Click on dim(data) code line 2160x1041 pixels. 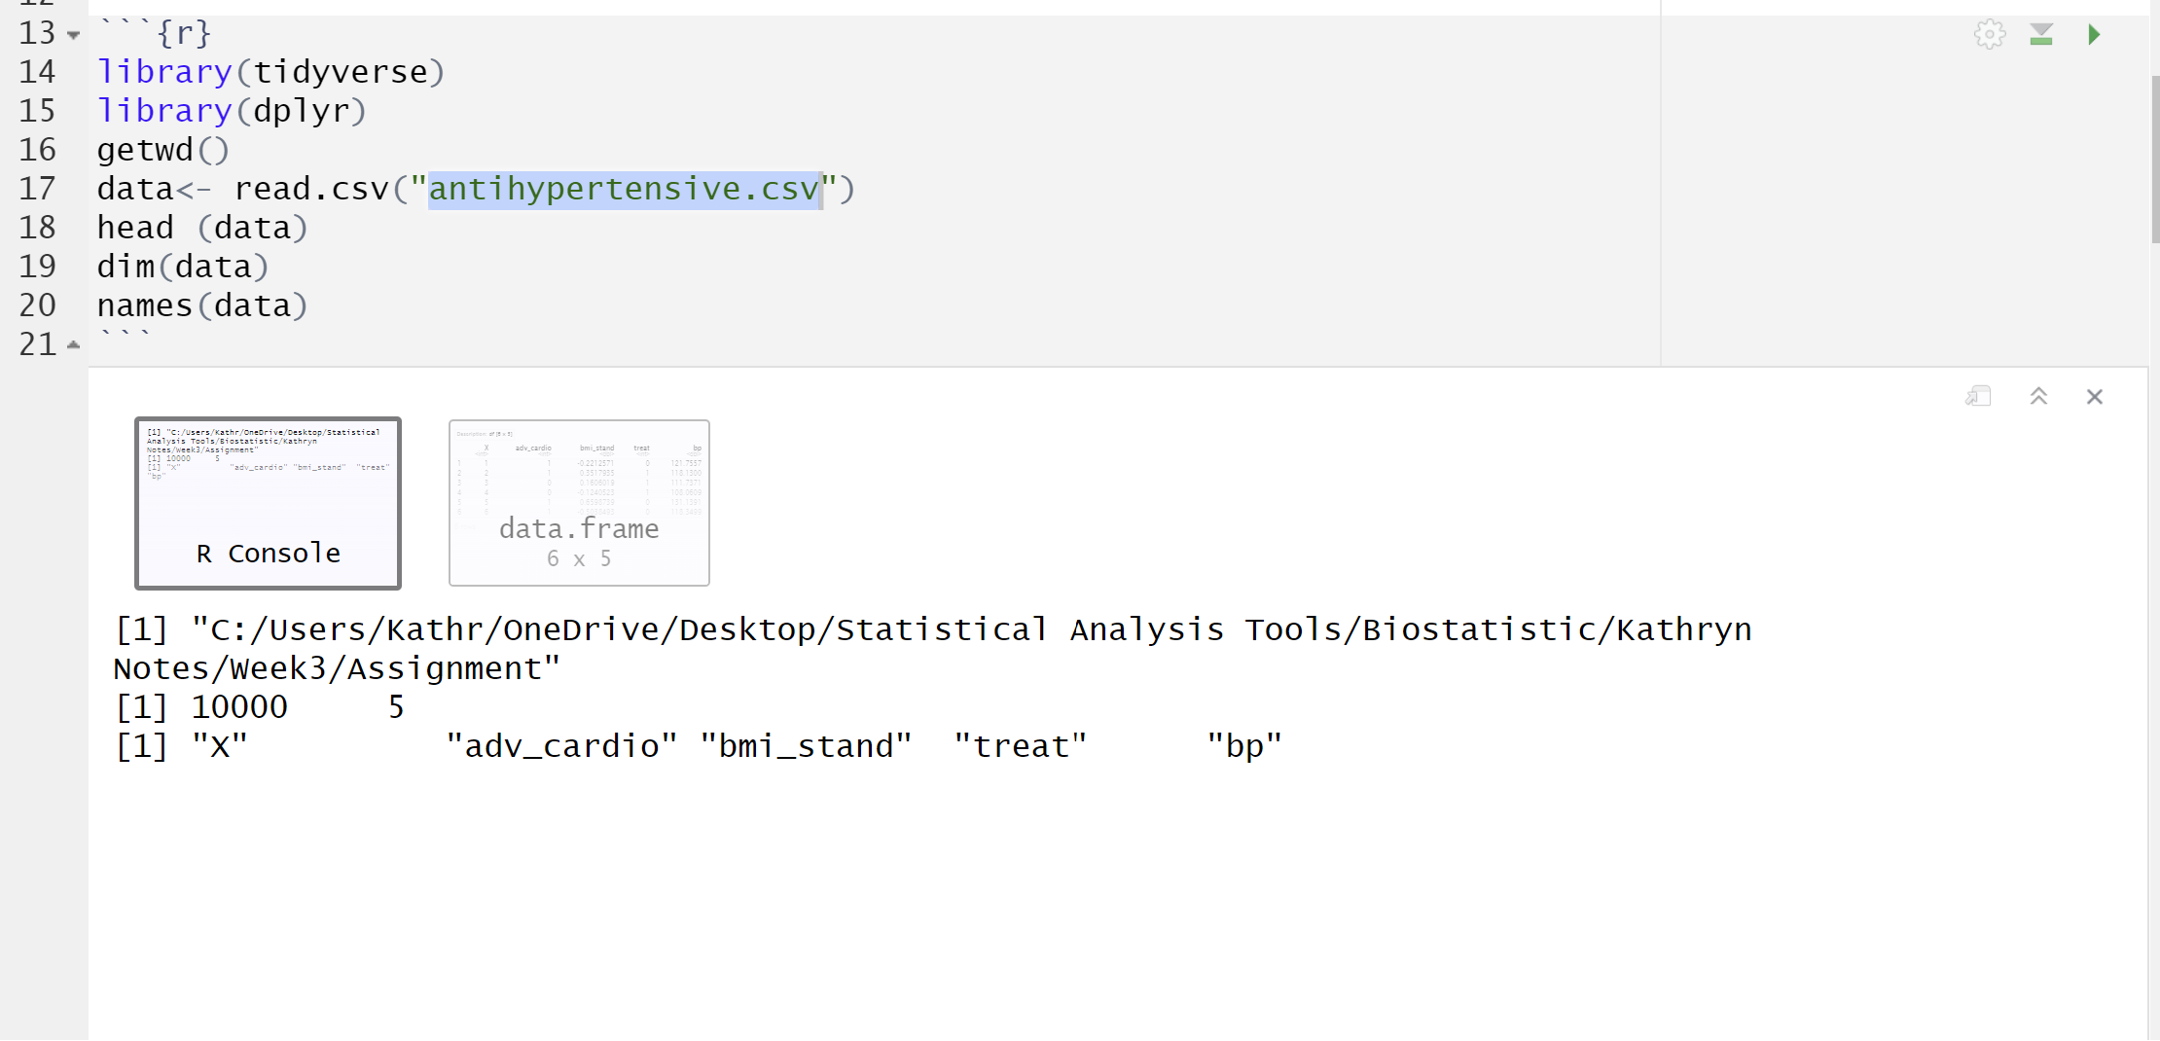tap(183, 267)
